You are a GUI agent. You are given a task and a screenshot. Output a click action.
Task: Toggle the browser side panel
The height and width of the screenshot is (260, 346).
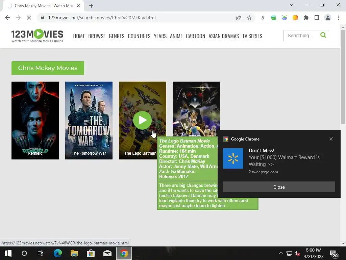tap(317, 18)
